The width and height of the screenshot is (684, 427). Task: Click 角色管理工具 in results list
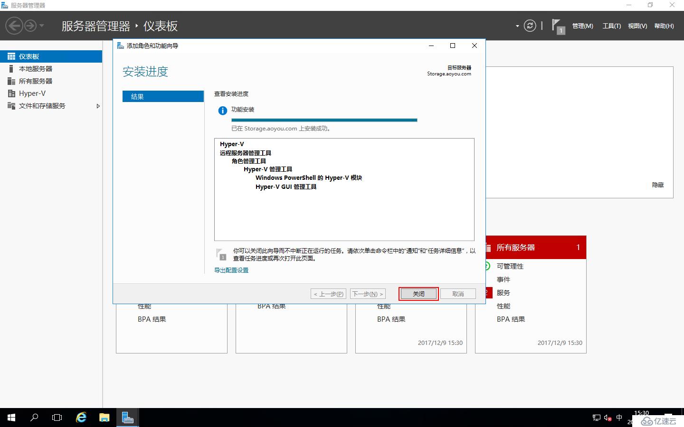point(249,161)
